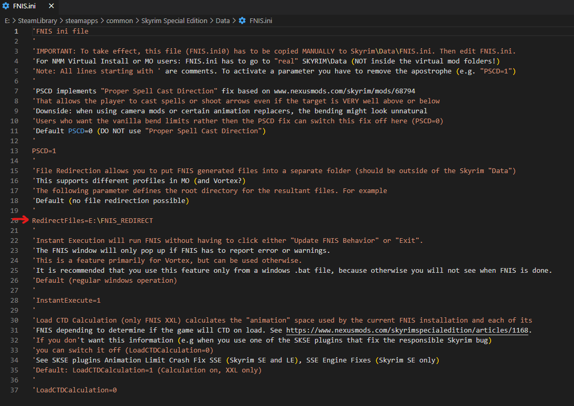Click the PSCD=1 line

(x=44, y=151)
